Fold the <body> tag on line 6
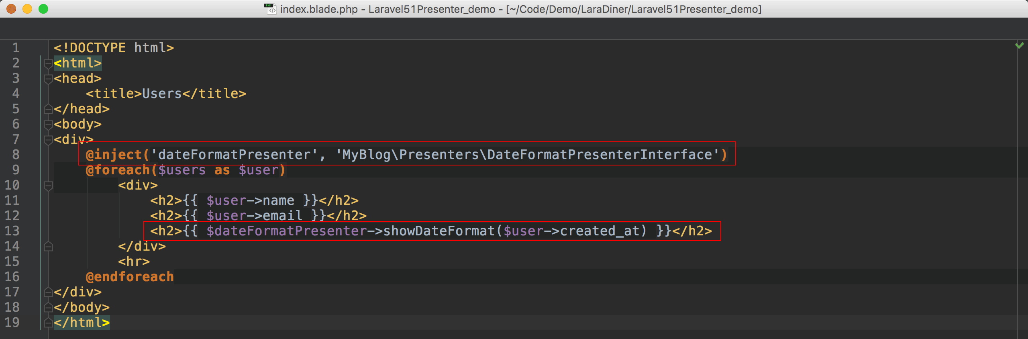 pyautogui.click(x=48, y=125)
